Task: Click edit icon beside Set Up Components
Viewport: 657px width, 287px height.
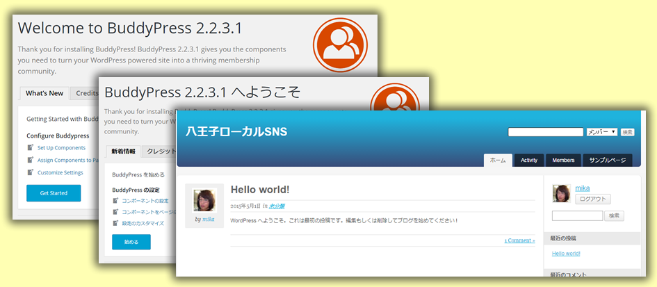Action: click(30, 147)
